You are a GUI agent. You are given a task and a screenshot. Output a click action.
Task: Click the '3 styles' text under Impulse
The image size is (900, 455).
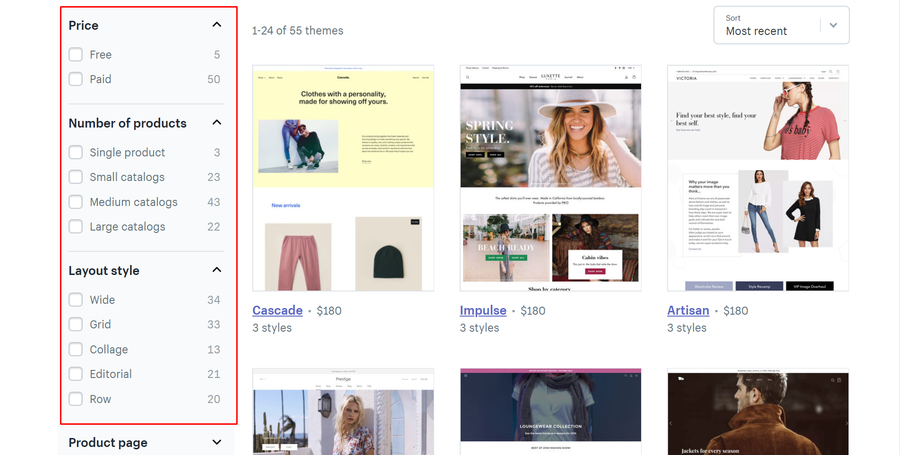(x=479, y=328)
